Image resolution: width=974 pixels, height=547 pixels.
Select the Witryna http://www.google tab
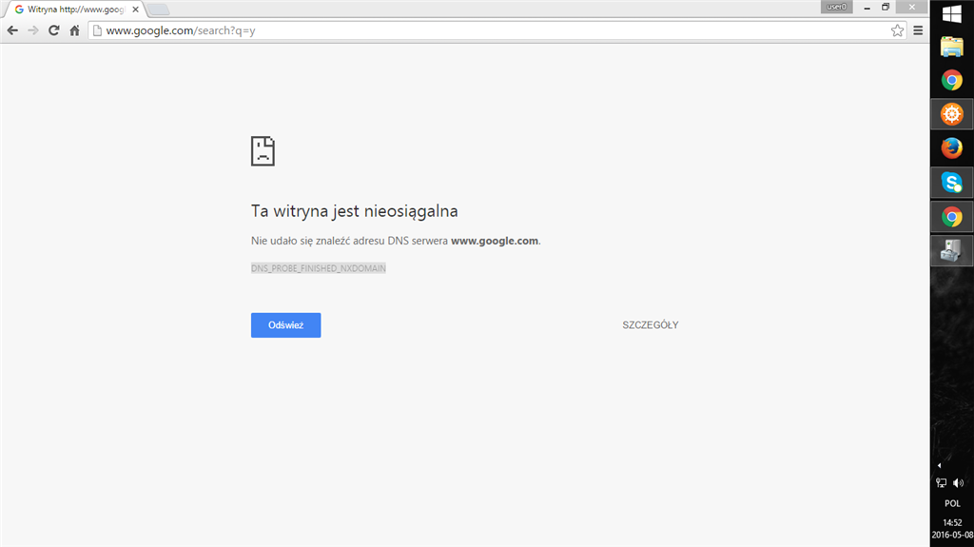[74, 10]
